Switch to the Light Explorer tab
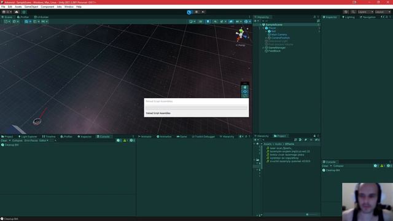Screen dimensions: 393x221 pyautogui.click(x=28, y=136)
